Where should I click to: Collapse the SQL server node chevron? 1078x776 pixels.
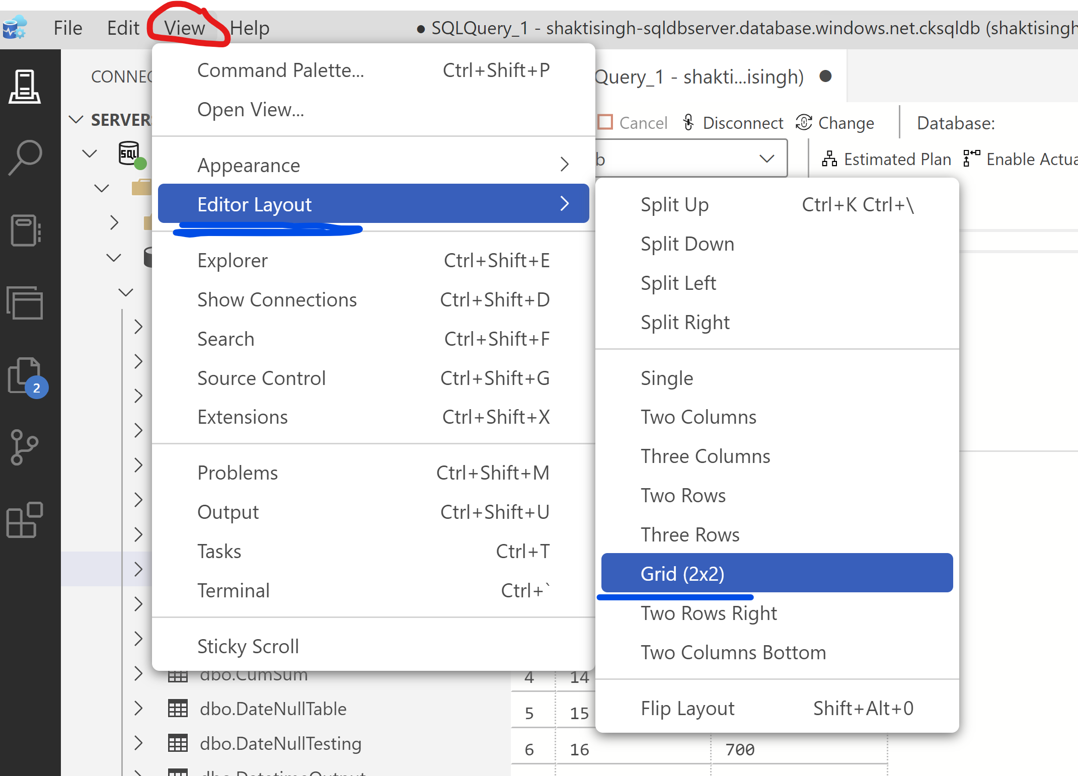(90, 153)
